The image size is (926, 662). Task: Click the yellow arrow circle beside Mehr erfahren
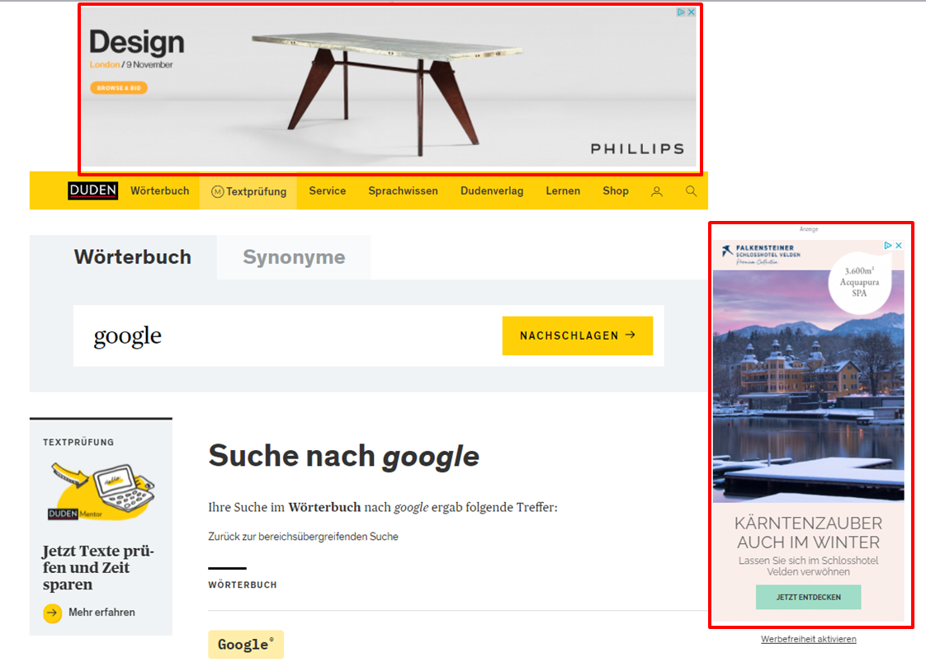(52, 613)
